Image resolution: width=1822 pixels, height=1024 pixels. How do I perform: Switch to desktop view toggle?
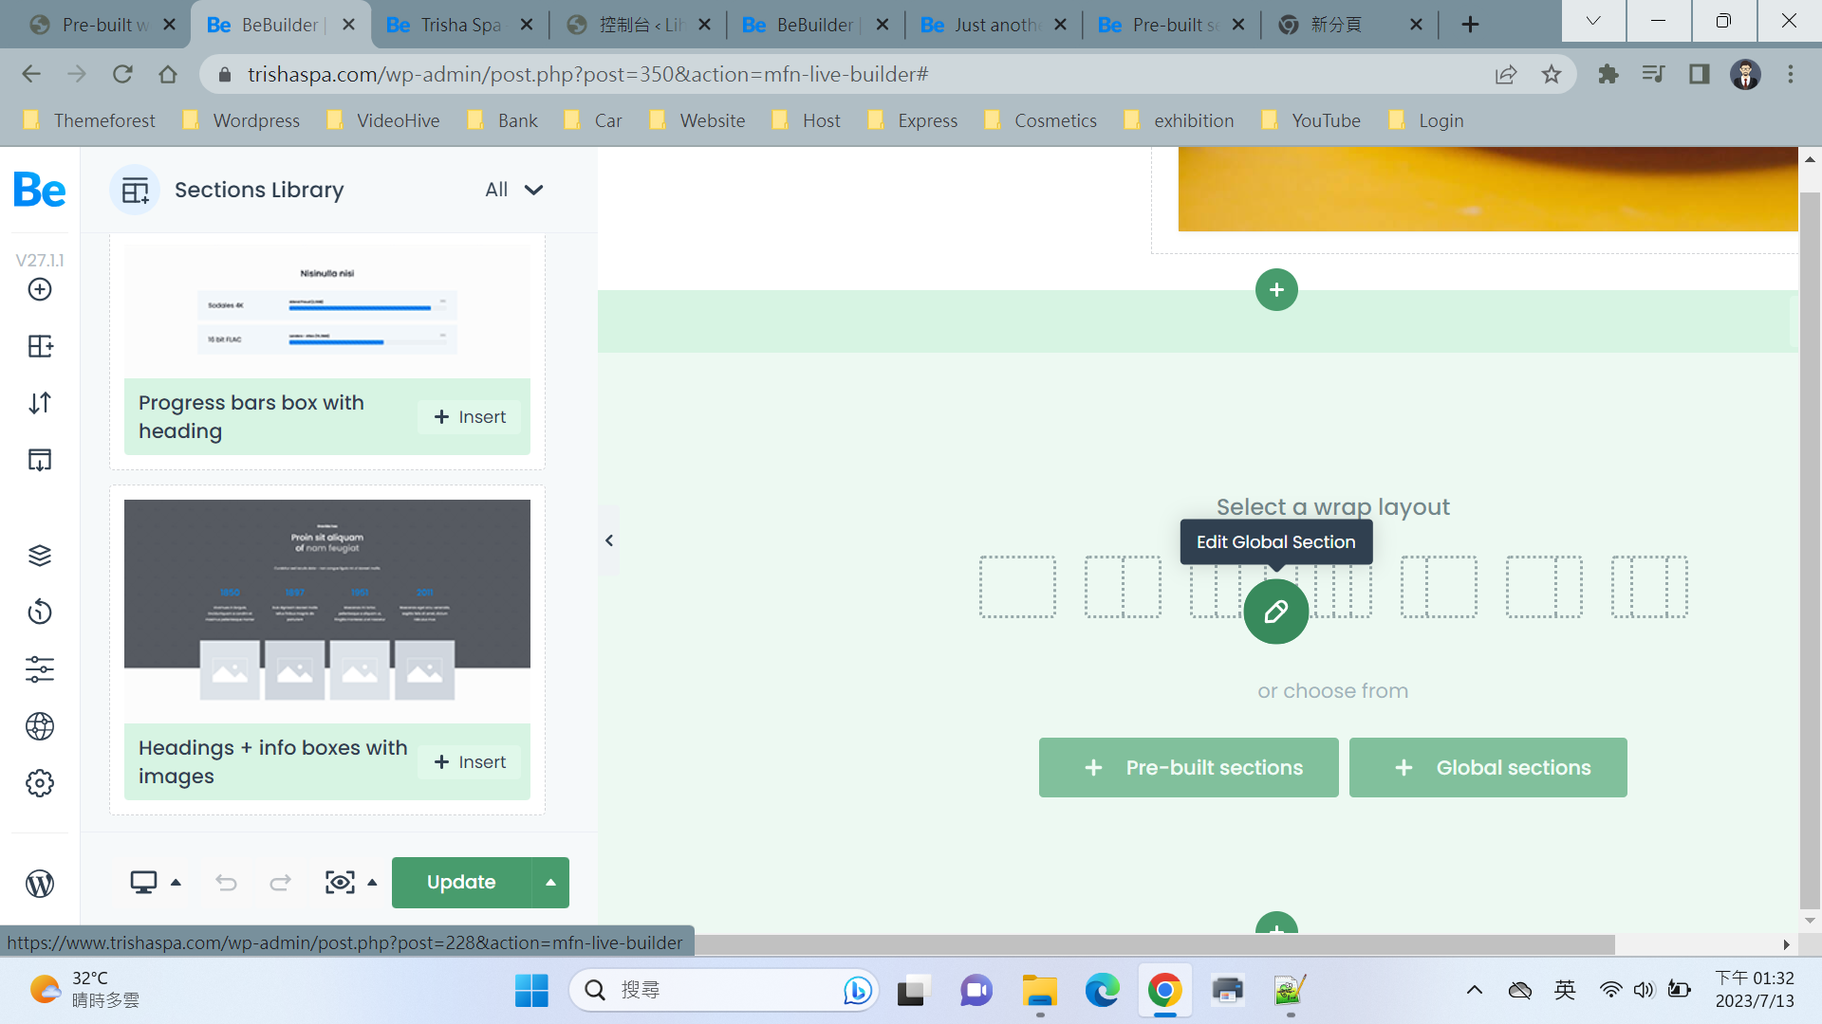click(x=142, y=882)
